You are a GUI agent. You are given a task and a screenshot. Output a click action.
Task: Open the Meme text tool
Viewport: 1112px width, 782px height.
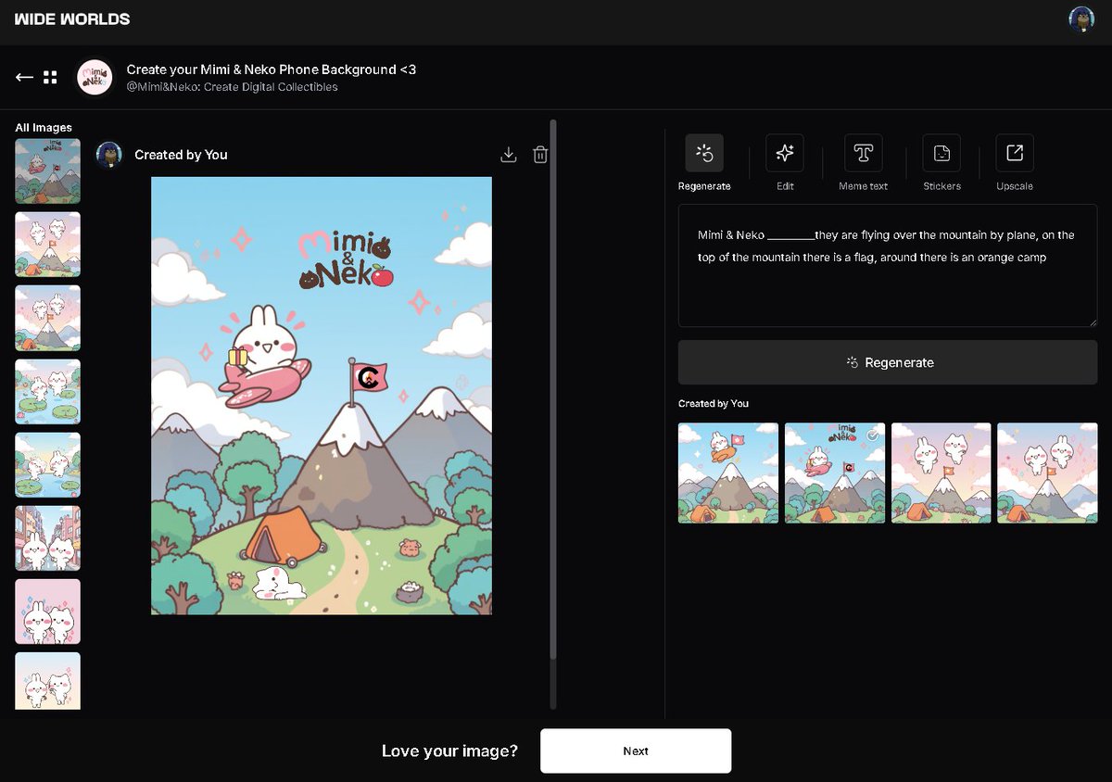[864, 153]
